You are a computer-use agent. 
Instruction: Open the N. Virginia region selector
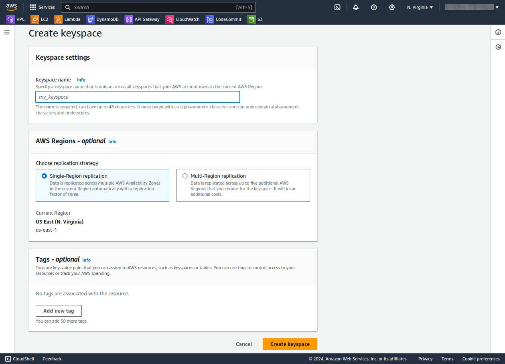tap(420, 7)
